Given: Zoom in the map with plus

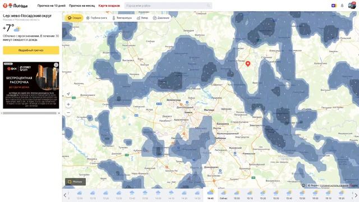Looking at the screenshot, I should click(x=68, y=104).
